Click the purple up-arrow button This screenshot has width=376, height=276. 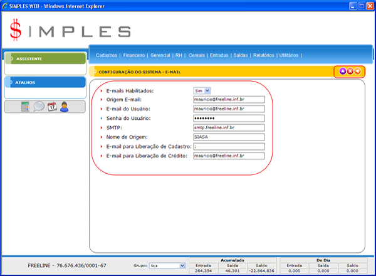click(342, 72)
